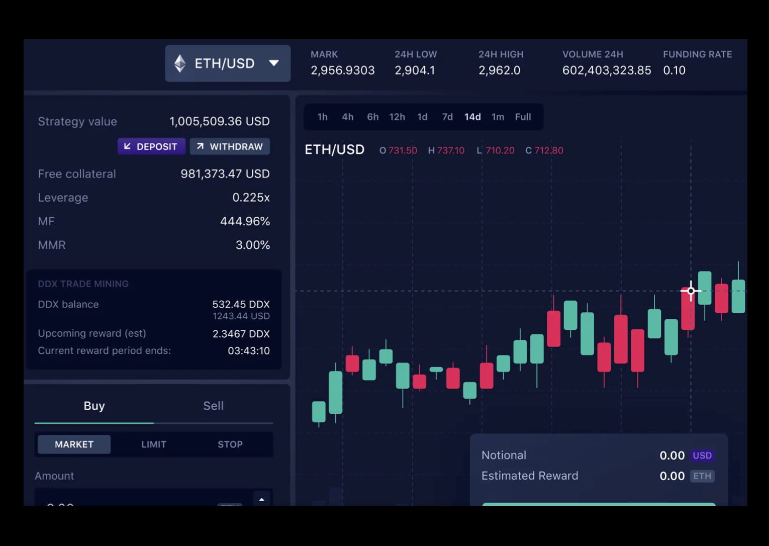Click the Withdraw button
The height and width of the screenshot is (546, 769).
pos(230,146)
